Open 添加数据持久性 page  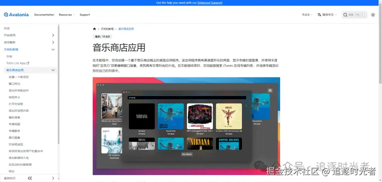(x=19, y=158)
